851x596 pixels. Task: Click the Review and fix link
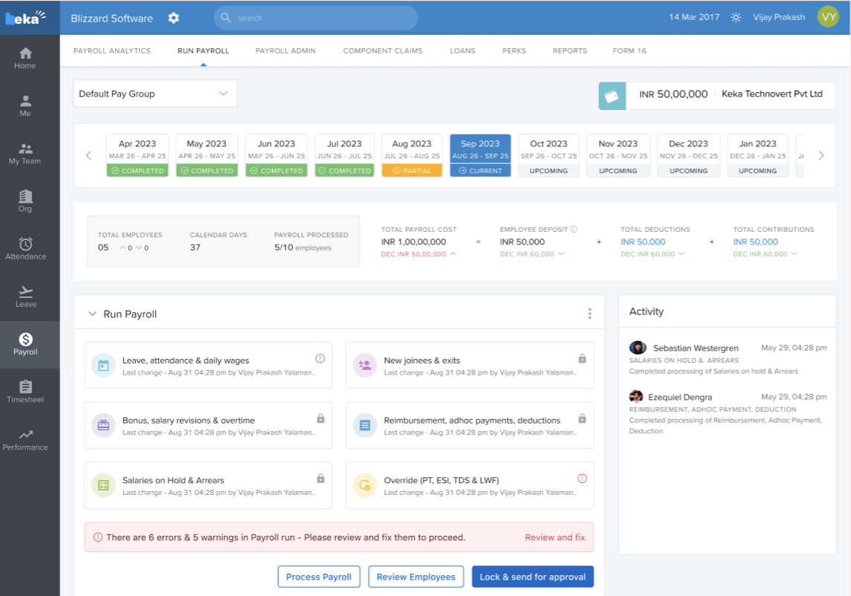point(554,537)
